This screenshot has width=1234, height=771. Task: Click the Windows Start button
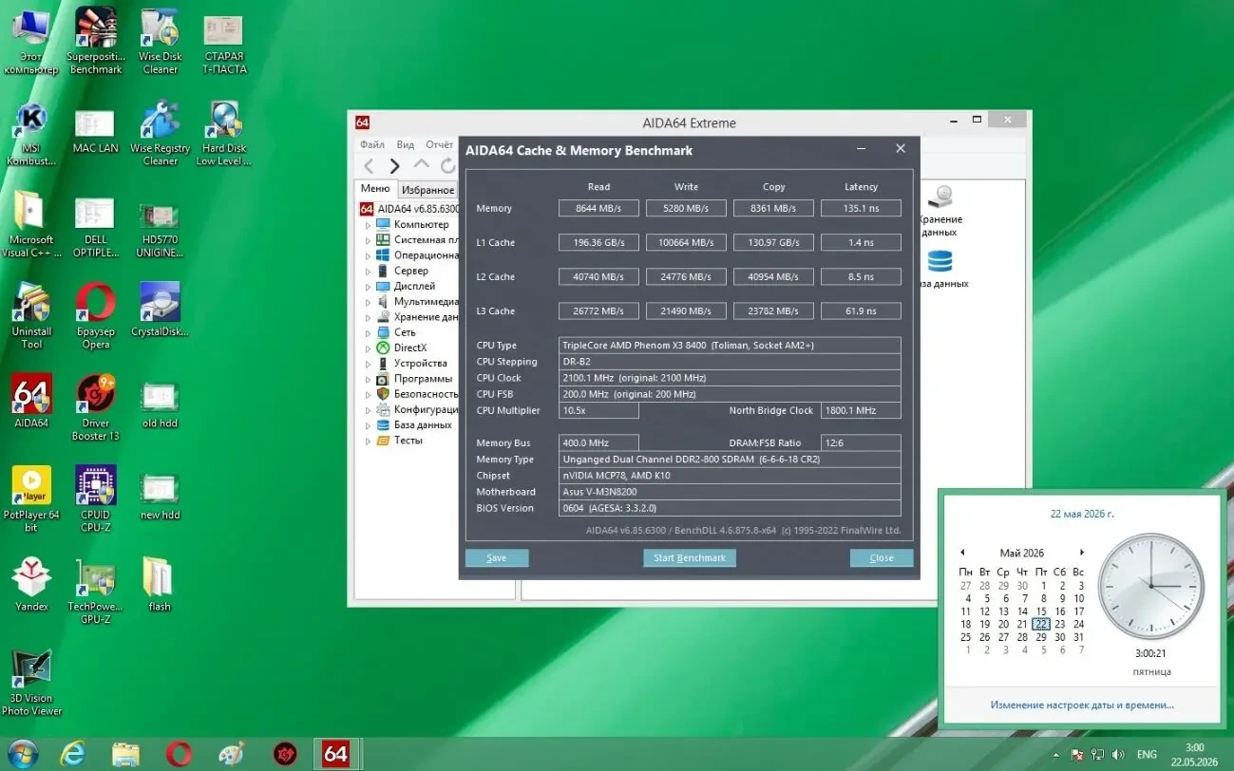[21, 754]
